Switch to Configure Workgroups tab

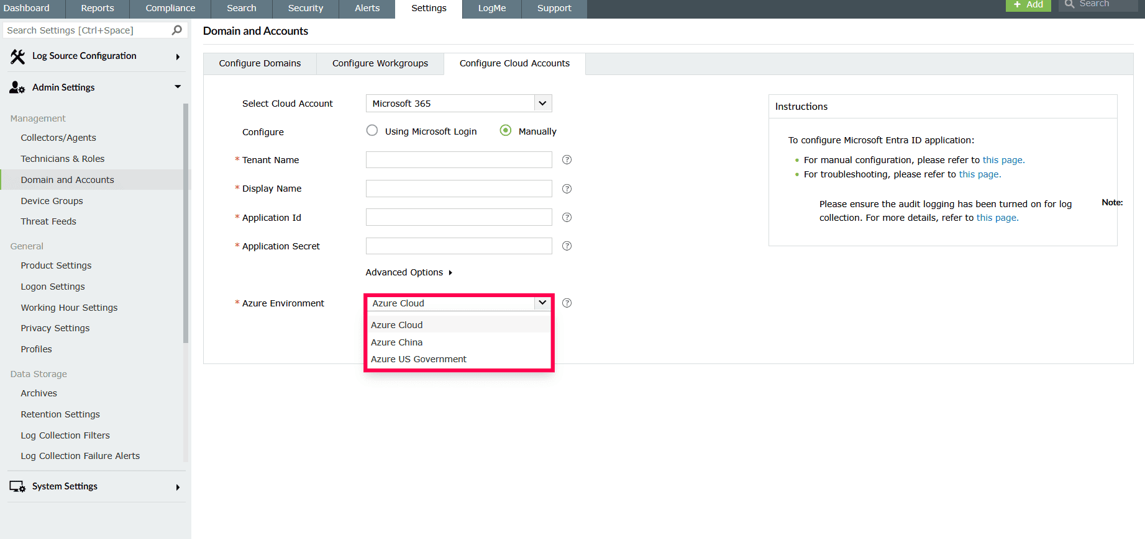click(380, 63)
